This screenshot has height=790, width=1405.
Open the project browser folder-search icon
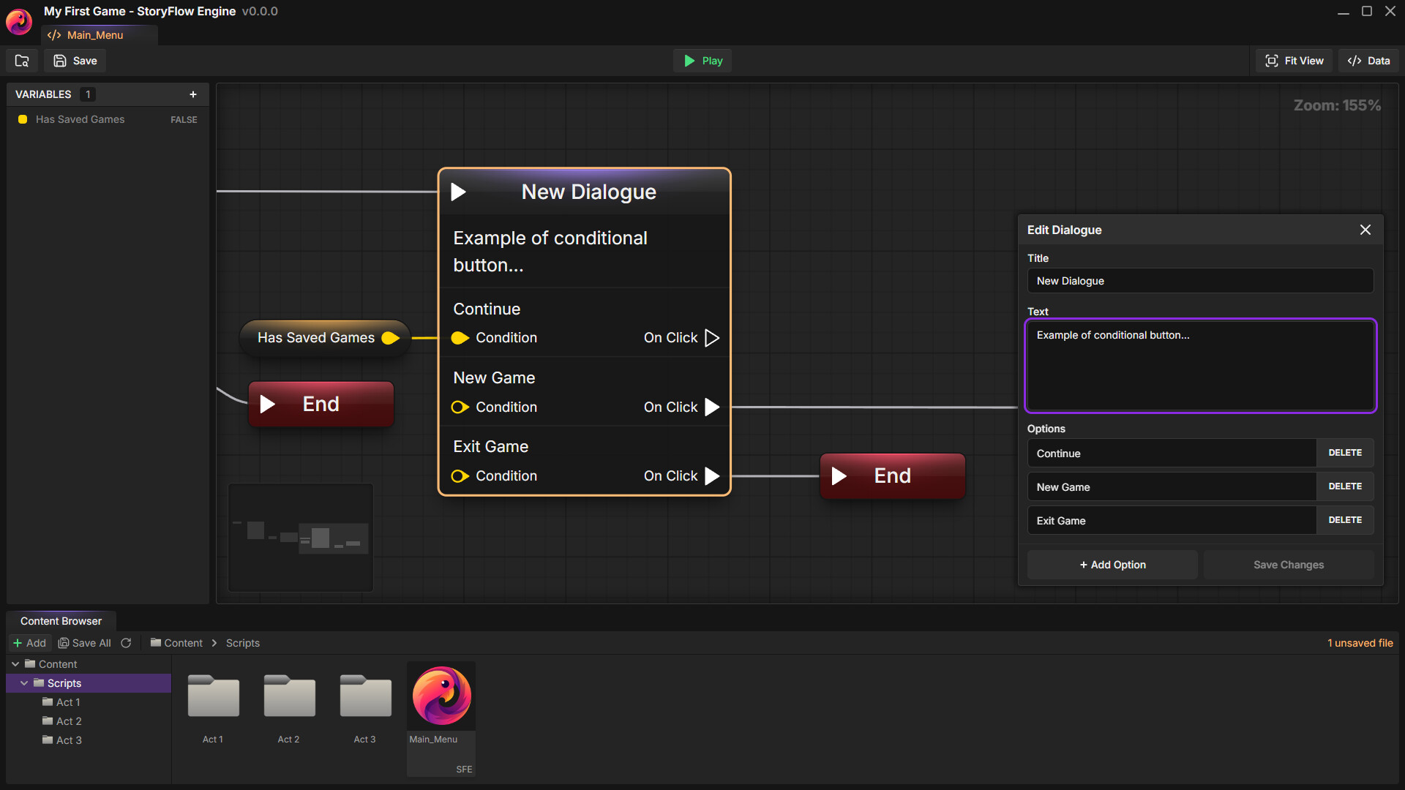[20, 60]
